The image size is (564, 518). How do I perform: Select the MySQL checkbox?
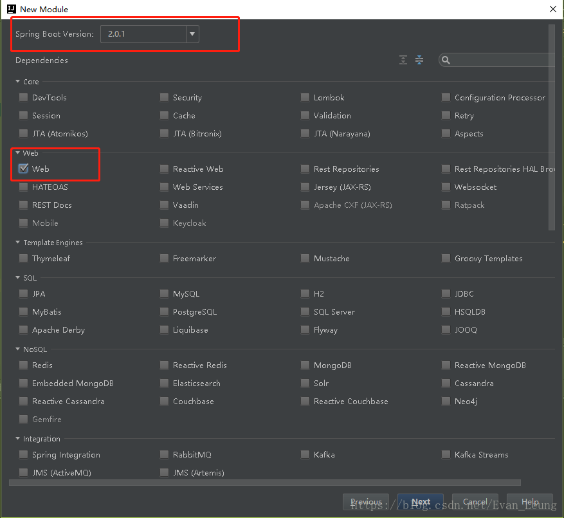point(165,293)
